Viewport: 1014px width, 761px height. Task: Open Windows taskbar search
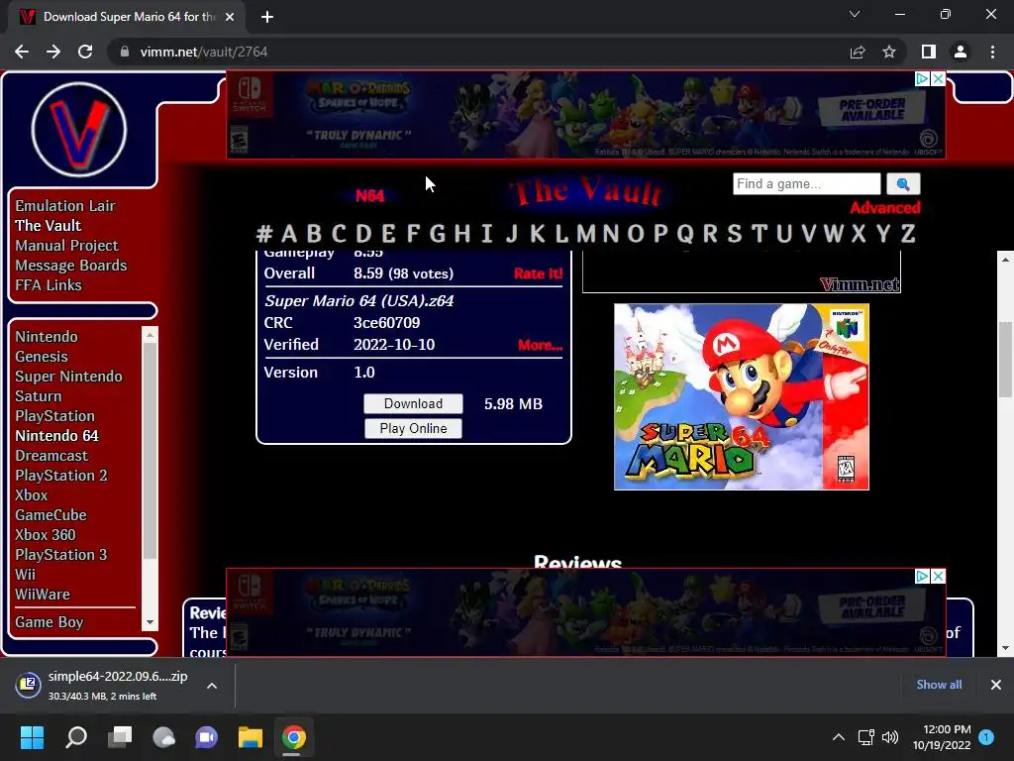tap(76, 737)
